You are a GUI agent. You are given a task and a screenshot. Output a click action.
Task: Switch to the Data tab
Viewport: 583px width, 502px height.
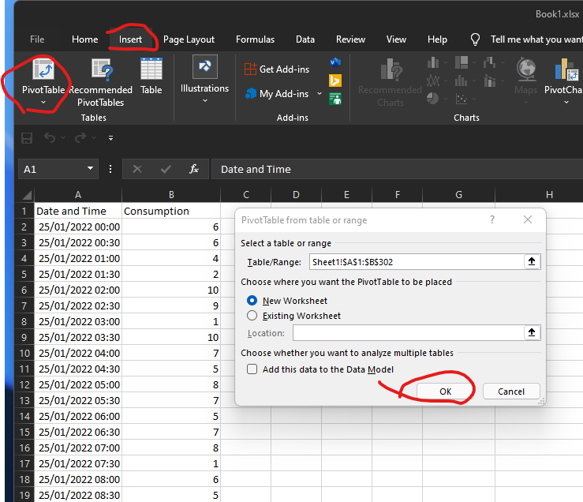tap(305, 39)
